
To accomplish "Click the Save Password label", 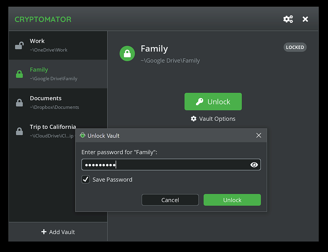I will point(112,180).
